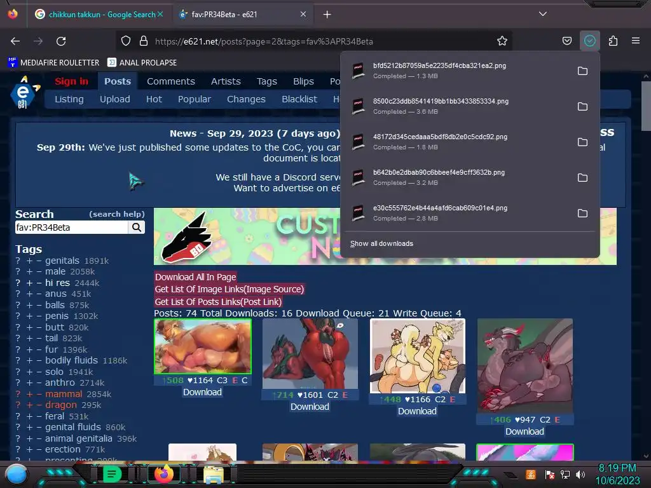
Task: Close the downloads panel via toolbar button
Action: tap(589, 41)
